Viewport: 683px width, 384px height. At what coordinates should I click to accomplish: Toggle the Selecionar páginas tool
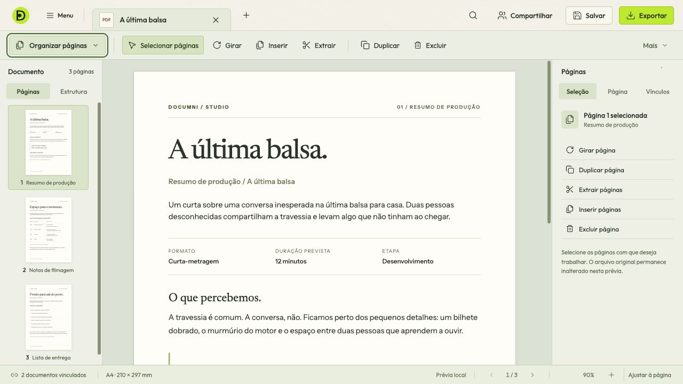pos(163,45)
